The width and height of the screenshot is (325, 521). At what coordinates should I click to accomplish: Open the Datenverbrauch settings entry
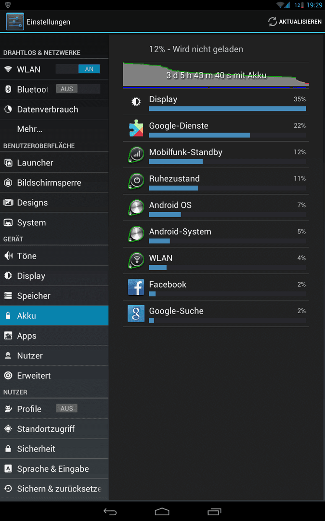coord(54,109)
